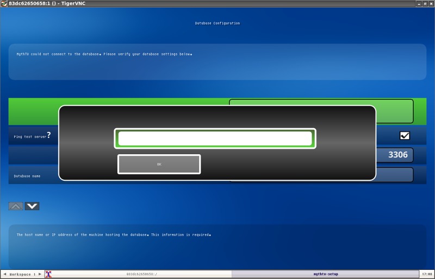Viewport: 435px width, 279px height.
Task: Close the TigerVNC window
Action: (431, 3)
